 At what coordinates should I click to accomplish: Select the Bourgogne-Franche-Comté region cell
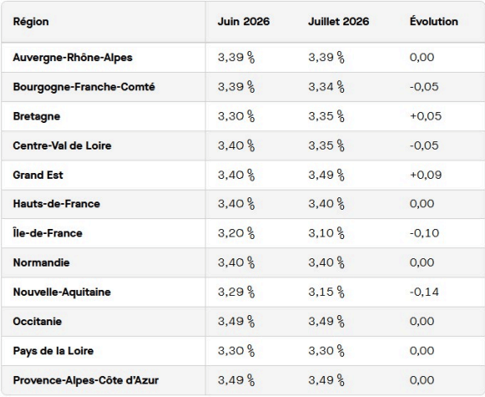pyautogui.click(x=83, y=87)
